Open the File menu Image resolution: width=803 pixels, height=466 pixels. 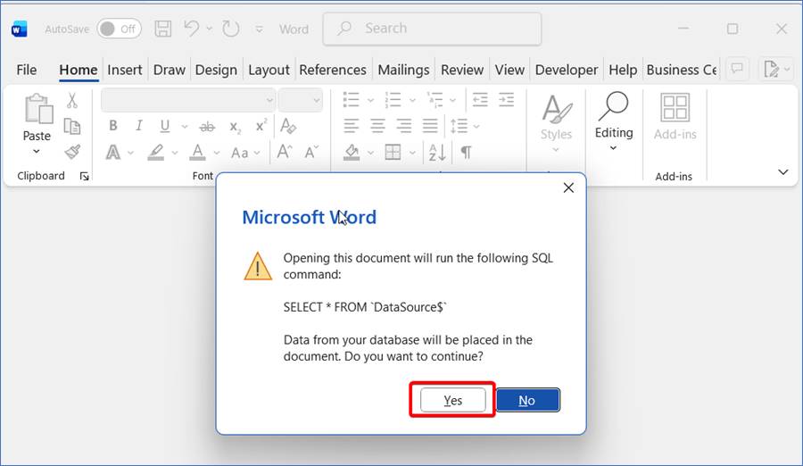point(27,70)
